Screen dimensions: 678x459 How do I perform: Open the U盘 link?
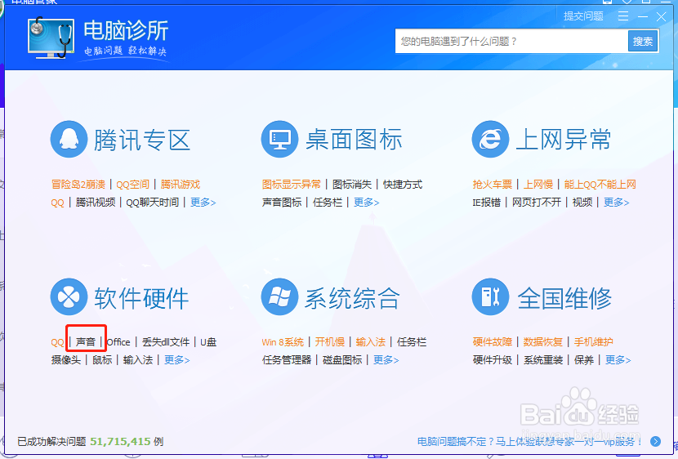pos(208,342)
